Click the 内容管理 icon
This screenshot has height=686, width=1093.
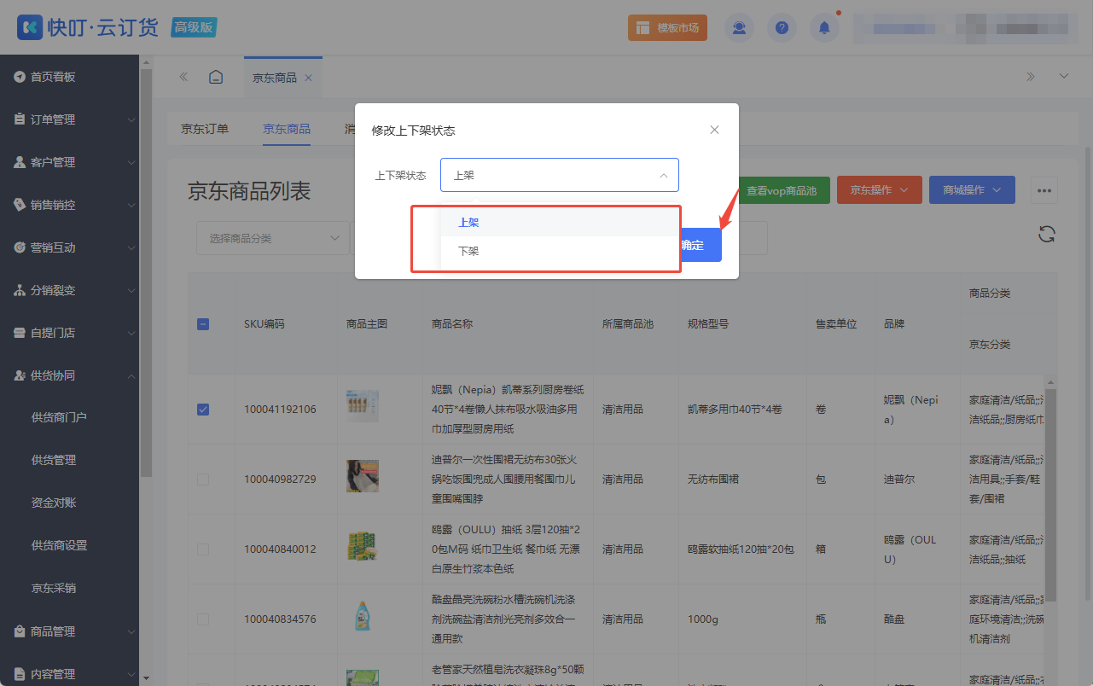(20, 674)
